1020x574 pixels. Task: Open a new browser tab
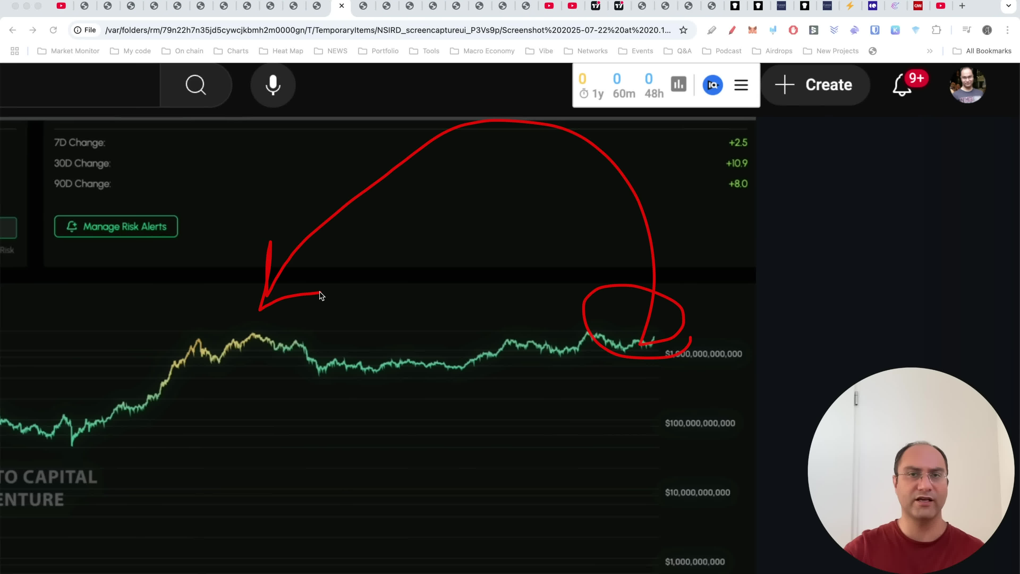[962, 6]
